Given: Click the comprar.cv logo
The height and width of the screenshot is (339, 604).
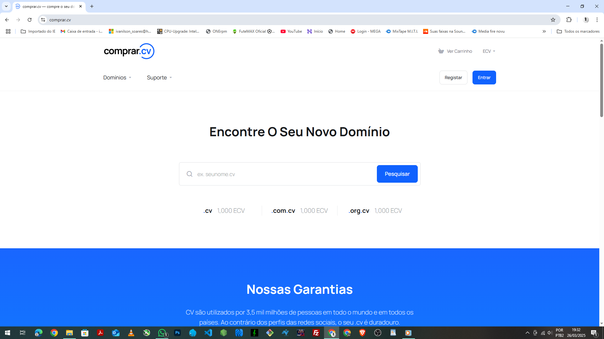Looking at the screenshot, I should 129,51.
